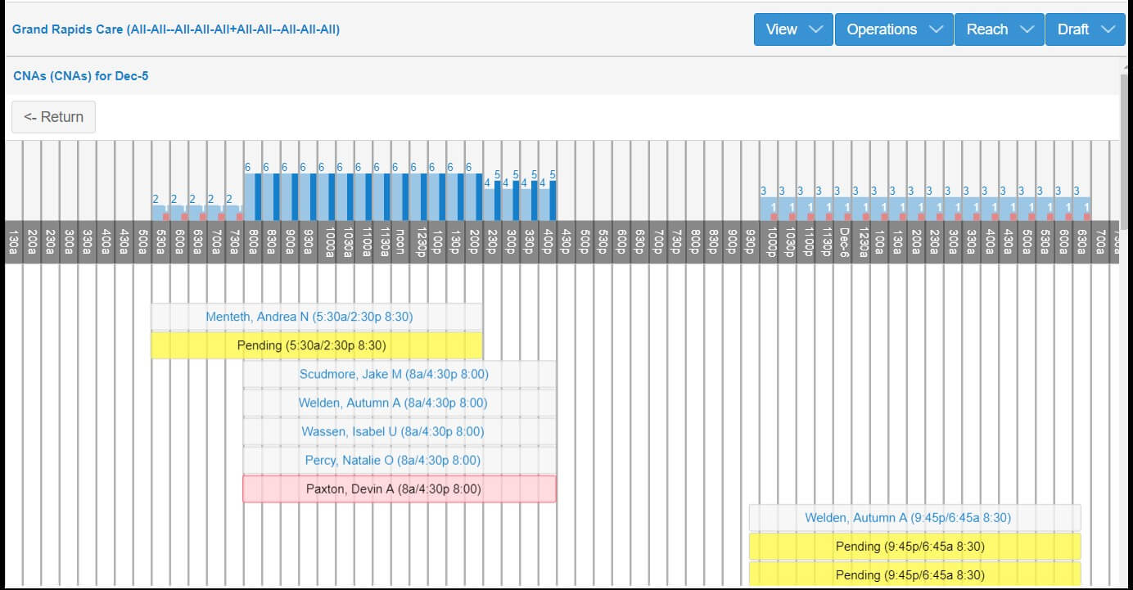Screen dimensions: 1133x590
Task: Select the 430p time header
Action: (x=566, y=242)
